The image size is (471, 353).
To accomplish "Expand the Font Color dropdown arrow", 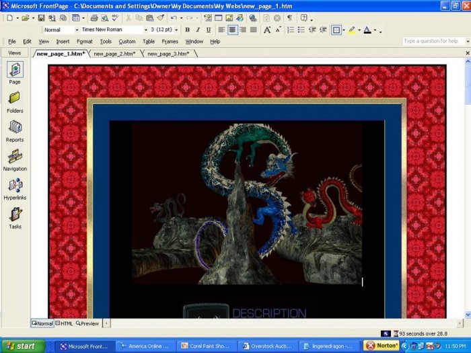I will 375,30.
